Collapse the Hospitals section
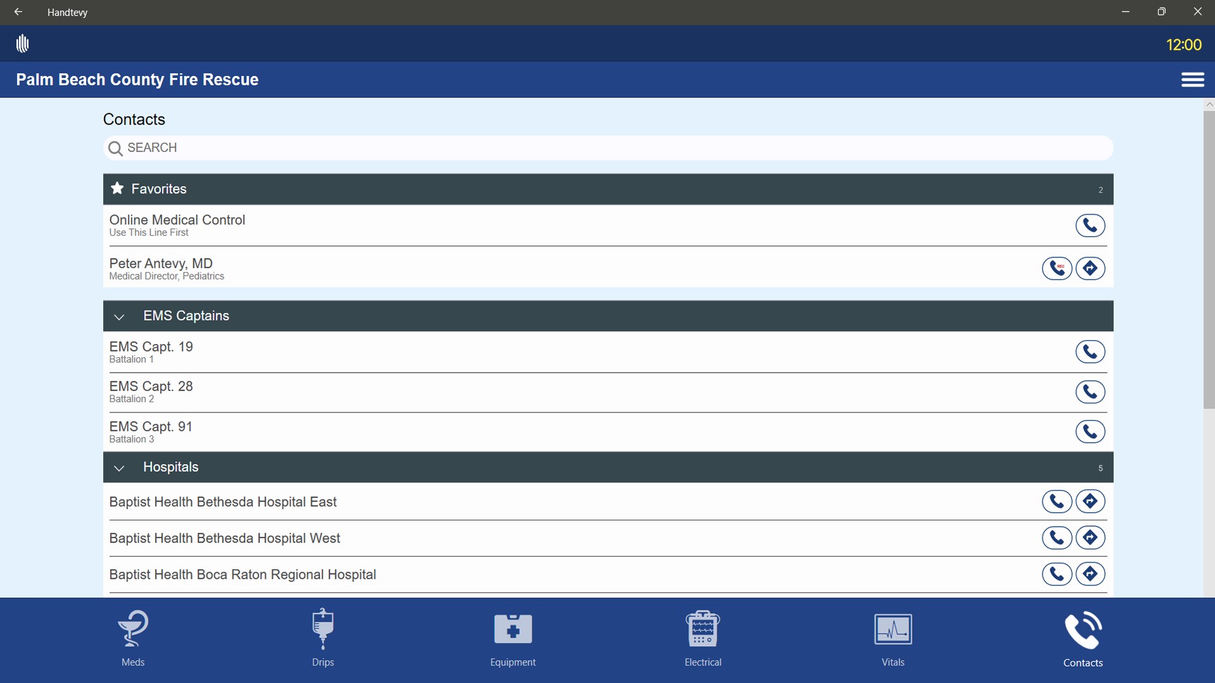 tap(119, 468)
